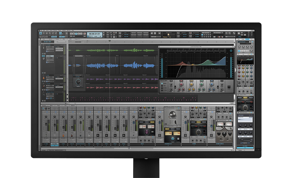Click the Full Screen button

pos(146,33)
